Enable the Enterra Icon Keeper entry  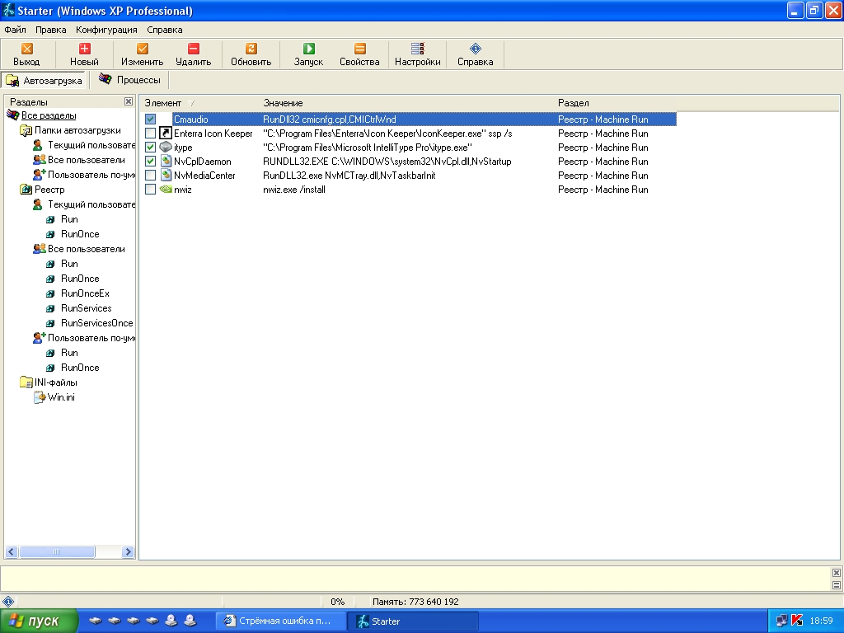point(150,133)
